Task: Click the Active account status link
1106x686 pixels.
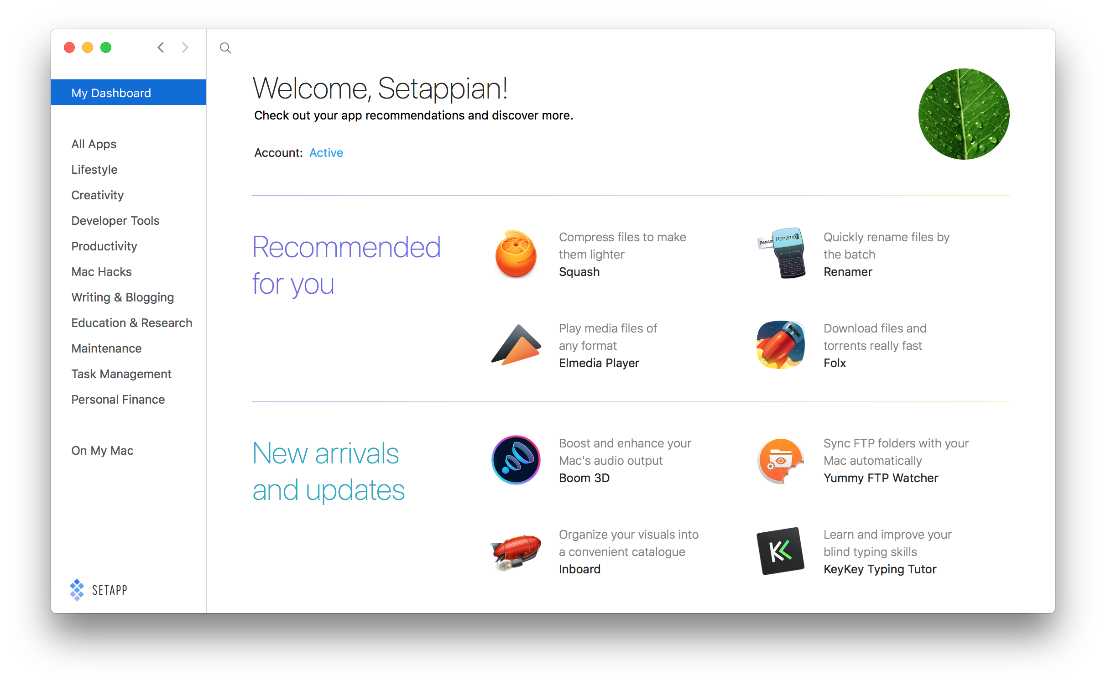Action: [326, 152]
